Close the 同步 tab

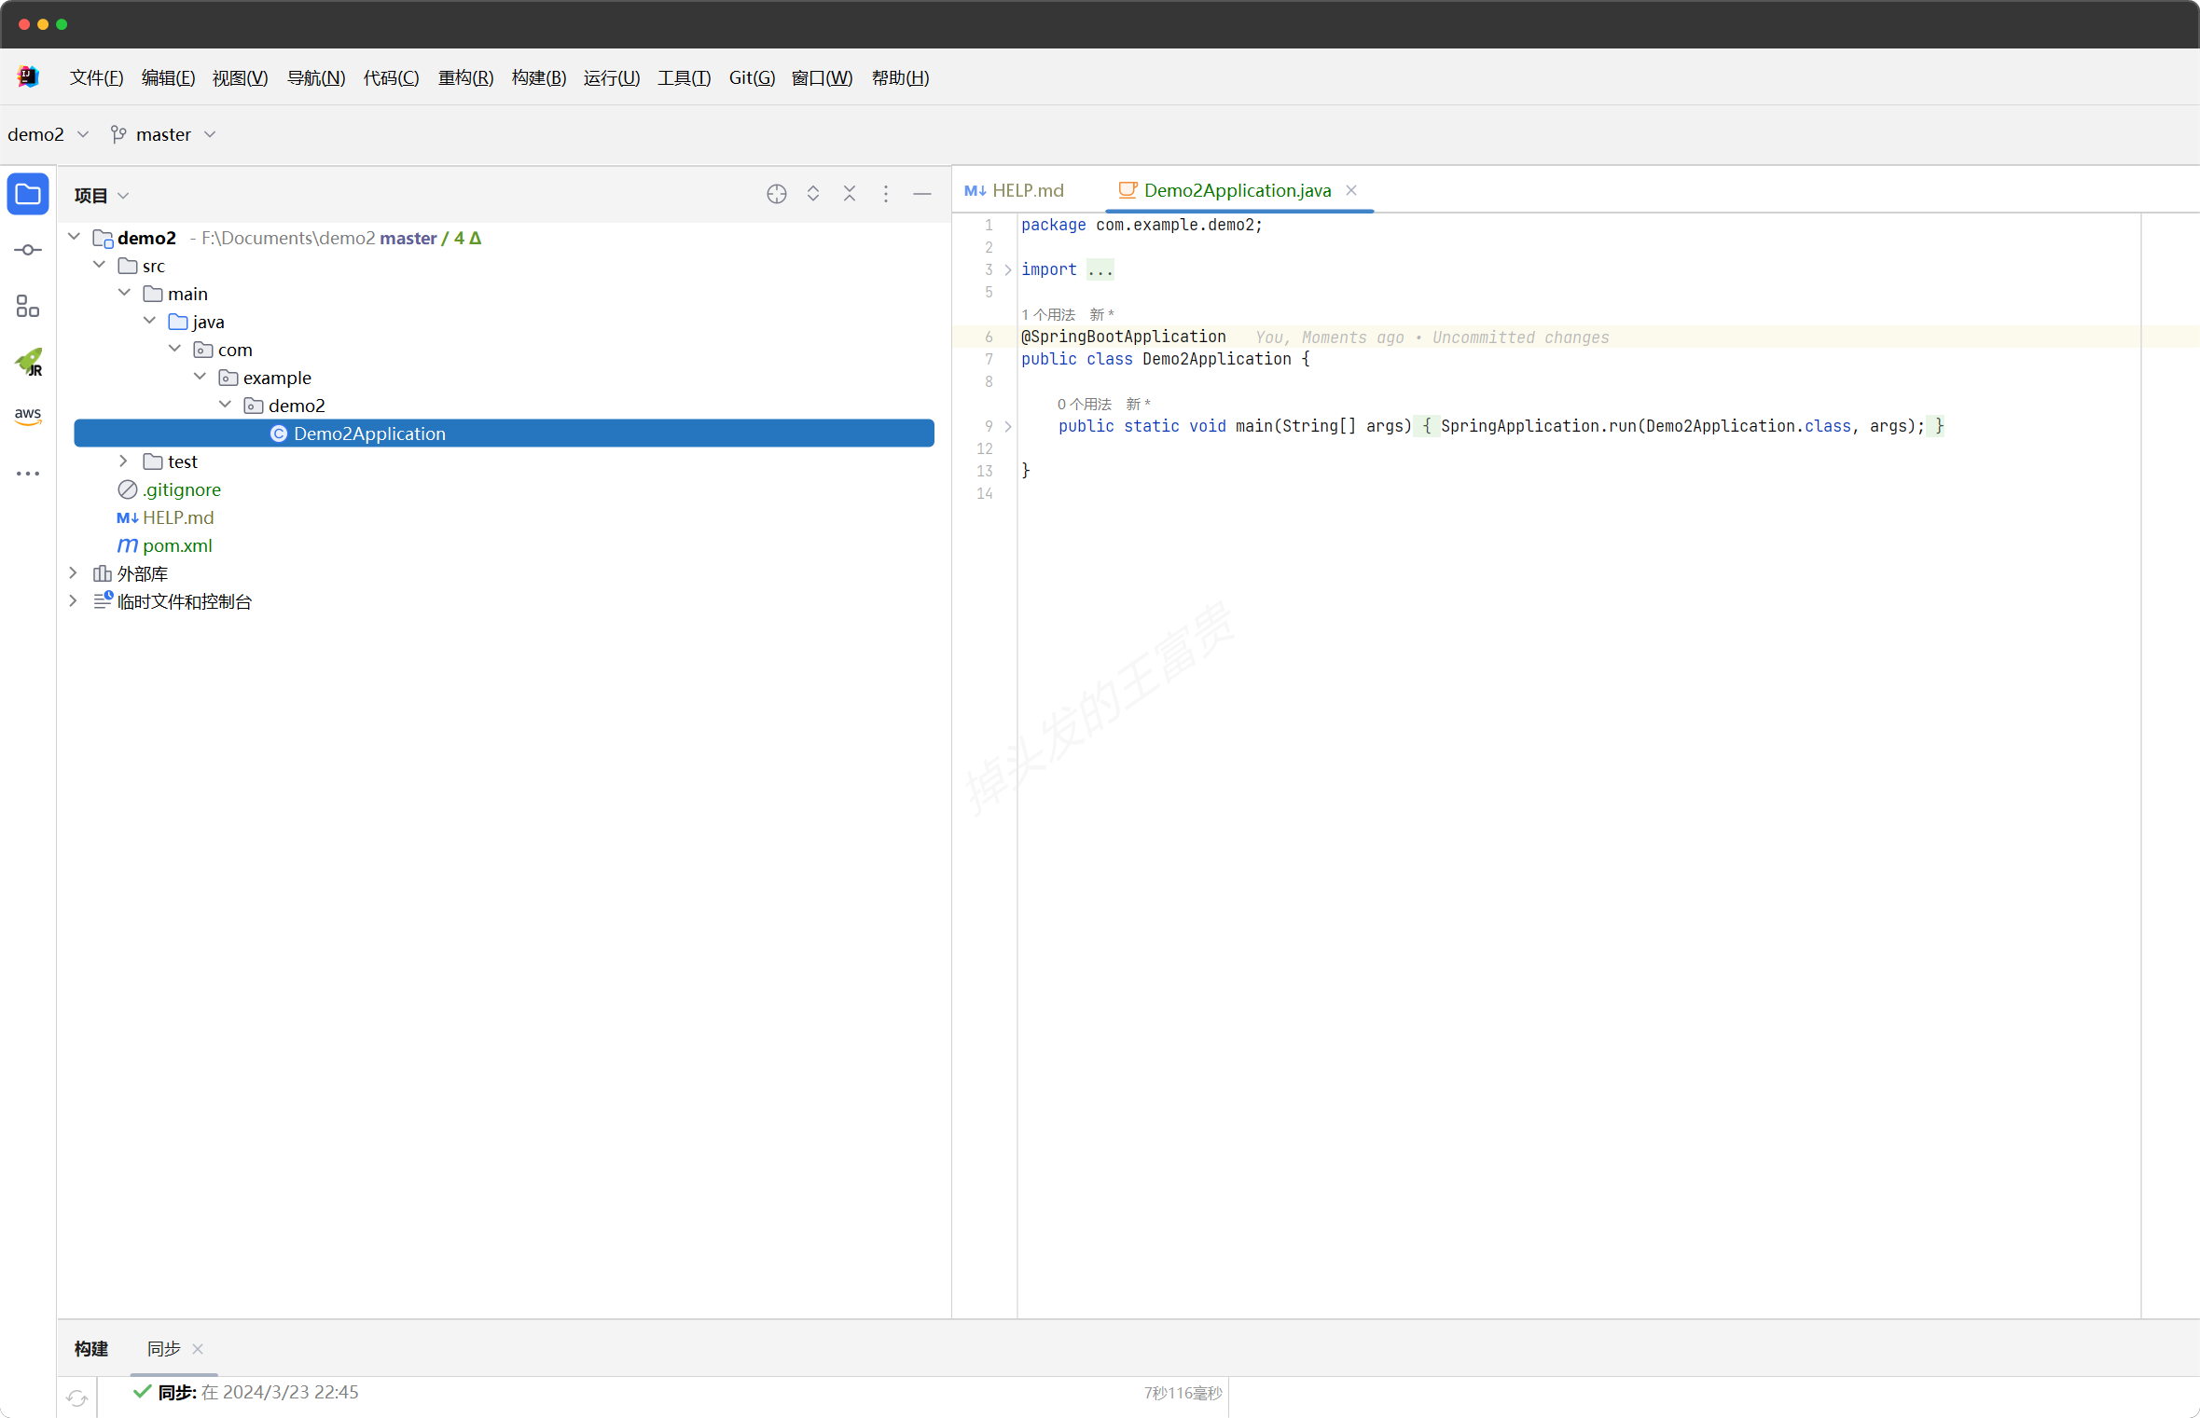[198, 1349]
